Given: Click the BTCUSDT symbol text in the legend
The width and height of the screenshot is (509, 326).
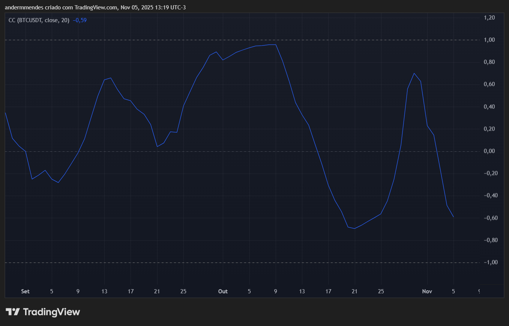Looking at the screenshot, I should click(x=31, y=20).
